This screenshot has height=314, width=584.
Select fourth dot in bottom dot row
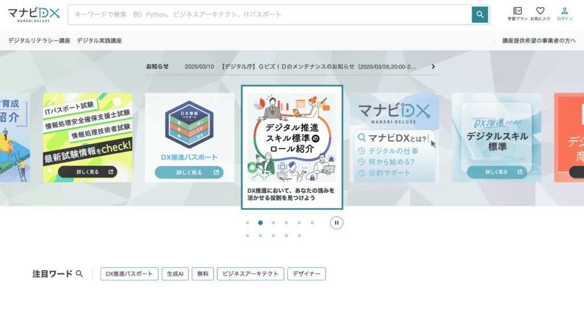pos(286,236)
